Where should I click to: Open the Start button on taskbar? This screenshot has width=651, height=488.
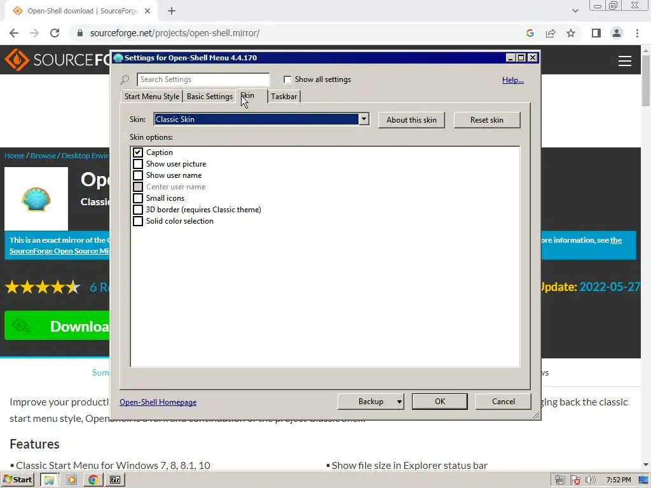[x=18, y=480]
